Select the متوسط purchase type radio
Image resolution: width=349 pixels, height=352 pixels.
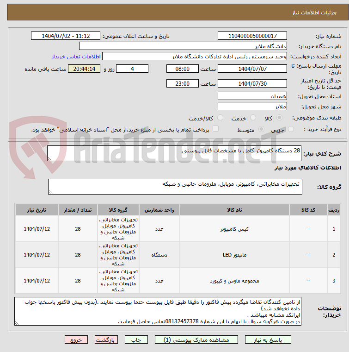pos(261,129)
